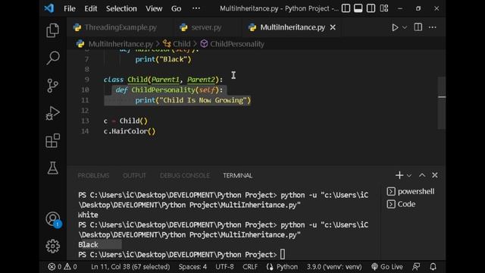Viewport: 485px width, 273px height.
Task: Open the Run and Debug view
Action: click(x=52, y=113)
